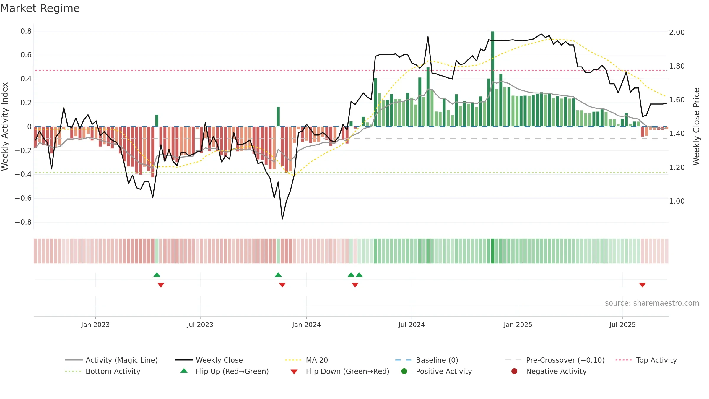The width and height of the screenshot is (709, 399).
Task: Toggle the Pre-Crossover (−0.10) legend entry
Action: (555, 360)
